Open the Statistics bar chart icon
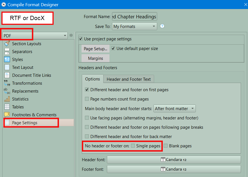Viewport: 248px width, 177px height. coord(7,99)
